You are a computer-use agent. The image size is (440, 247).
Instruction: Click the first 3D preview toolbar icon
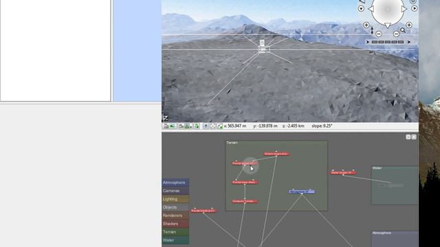point(166,126)
